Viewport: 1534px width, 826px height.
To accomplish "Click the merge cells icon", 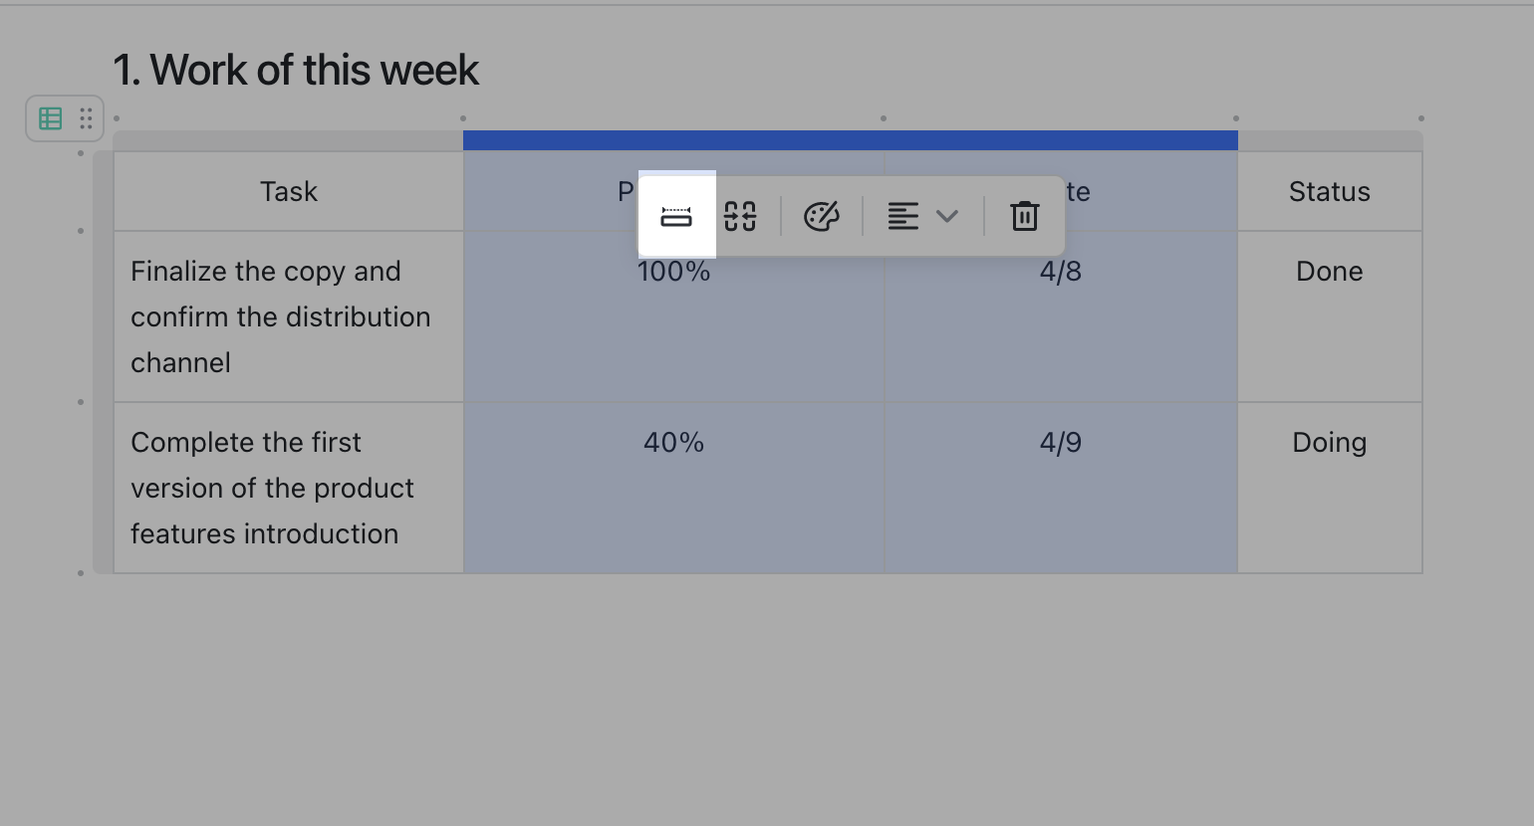I will pos(741,216).
